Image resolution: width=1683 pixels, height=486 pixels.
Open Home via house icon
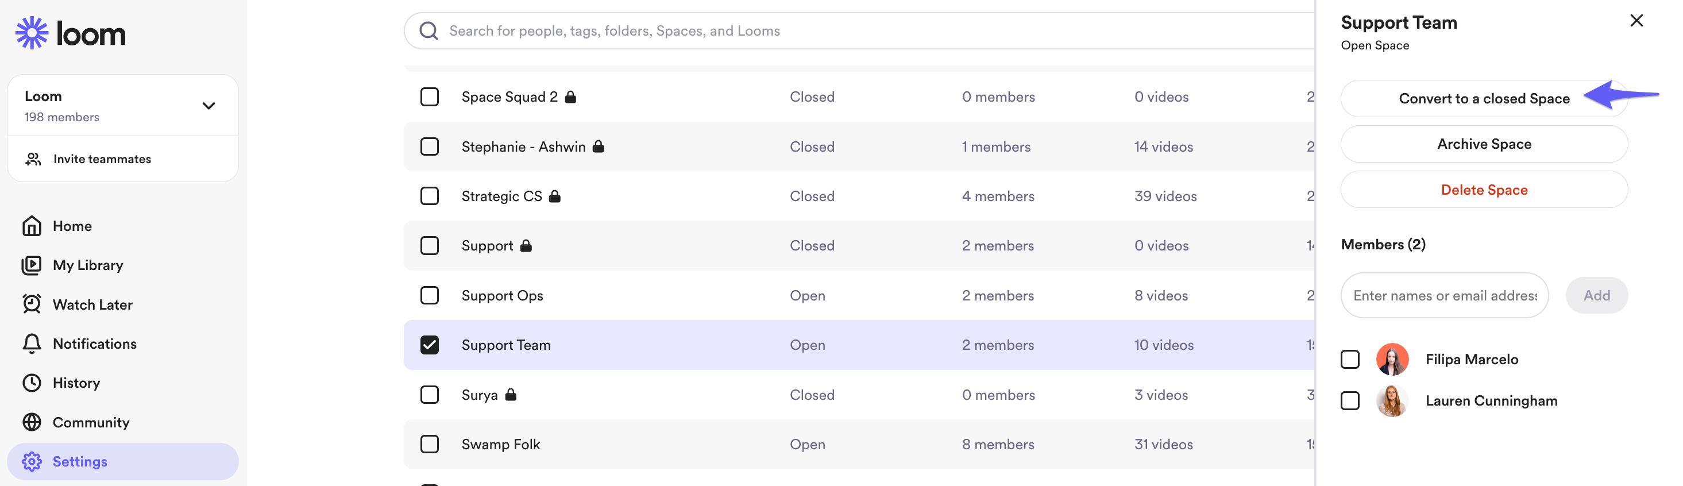pos(32,226)
